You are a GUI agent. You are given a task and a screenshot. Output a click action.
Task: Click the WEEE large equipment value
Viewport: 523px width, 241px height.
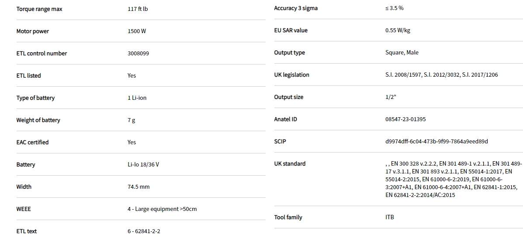coord(162,209)
